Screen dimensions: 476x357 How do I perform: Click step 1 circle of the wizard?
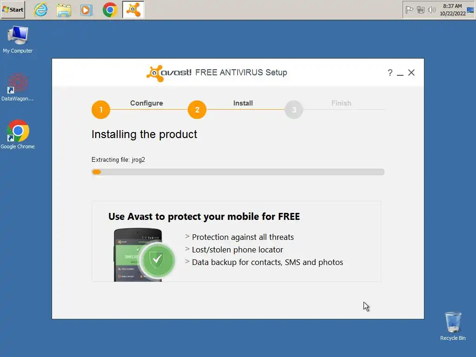pyautogui.click(x=101, y=110)
